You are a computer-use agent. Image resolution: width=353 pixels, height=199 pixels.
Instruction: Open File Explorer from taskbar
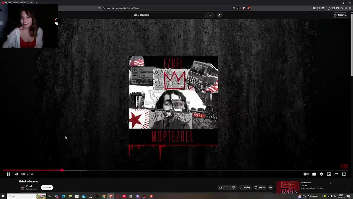pyautogui.click(x=70, y=196)
